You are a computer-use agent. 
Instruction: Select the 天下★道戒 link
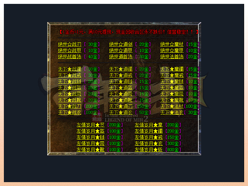tap(121, 75)
